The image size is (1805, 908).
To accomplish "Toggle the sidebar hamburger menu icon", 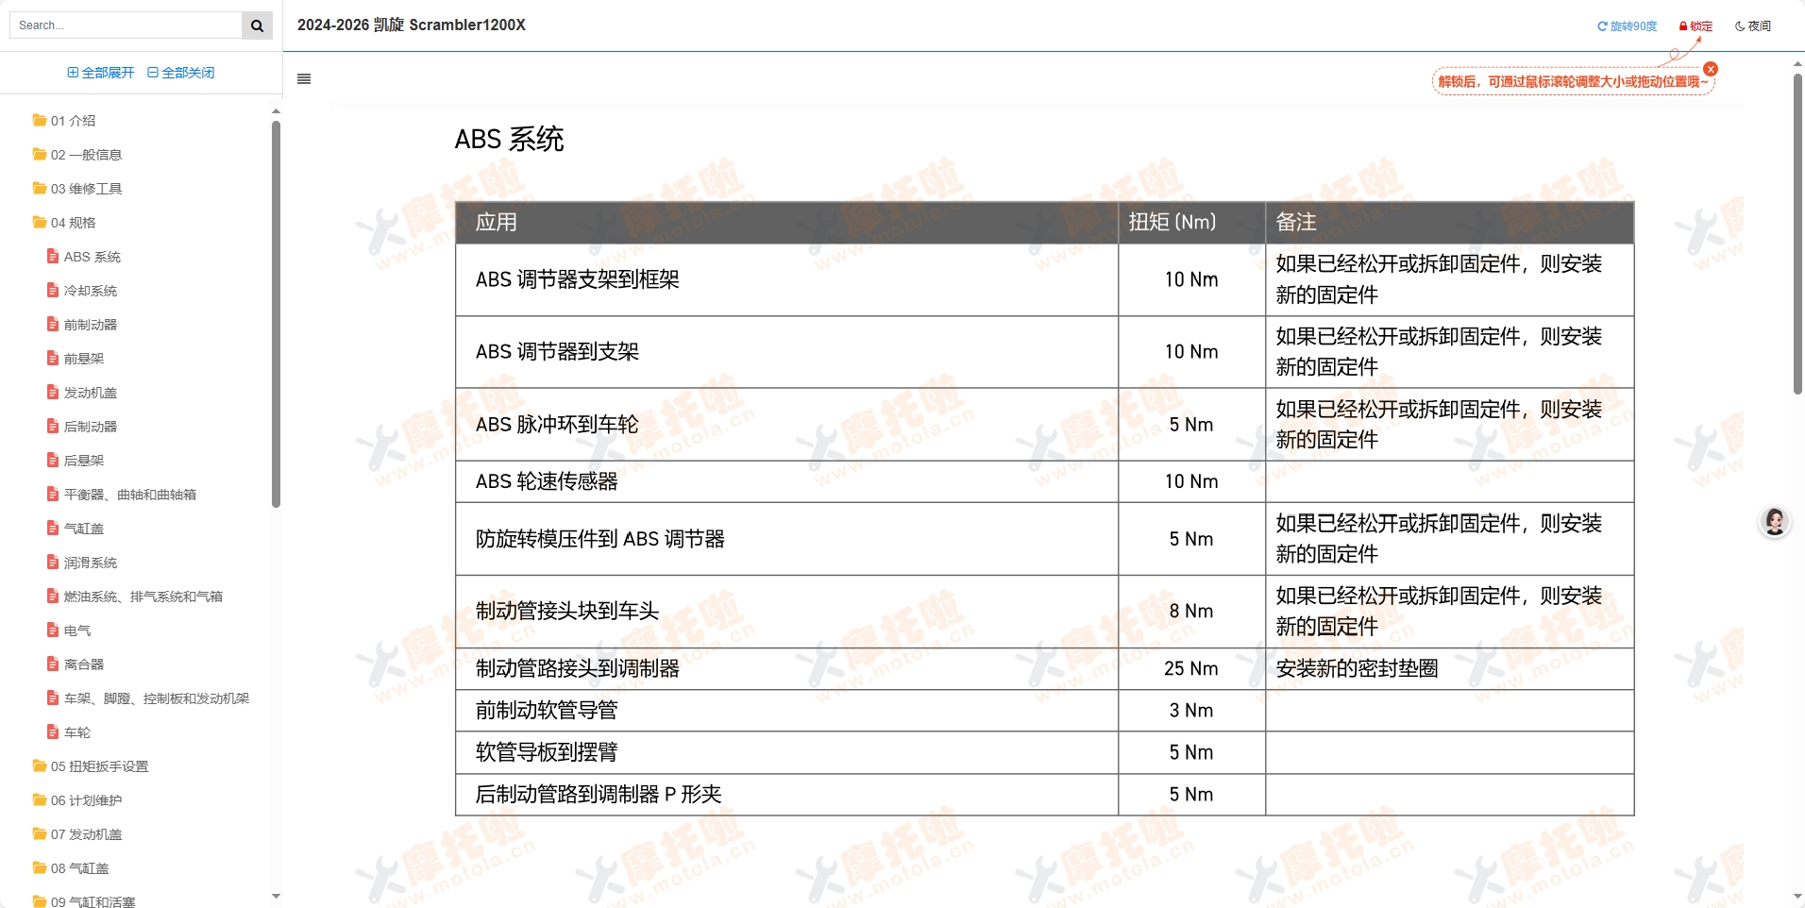I will (304, 79).
